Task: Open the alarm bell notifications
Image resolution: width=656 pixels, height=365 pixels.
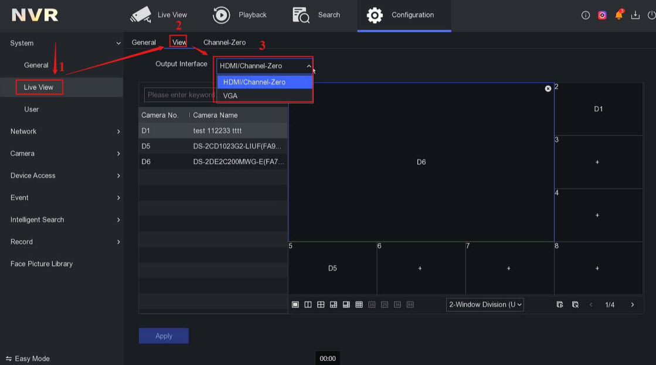Action: click(618, 15)
